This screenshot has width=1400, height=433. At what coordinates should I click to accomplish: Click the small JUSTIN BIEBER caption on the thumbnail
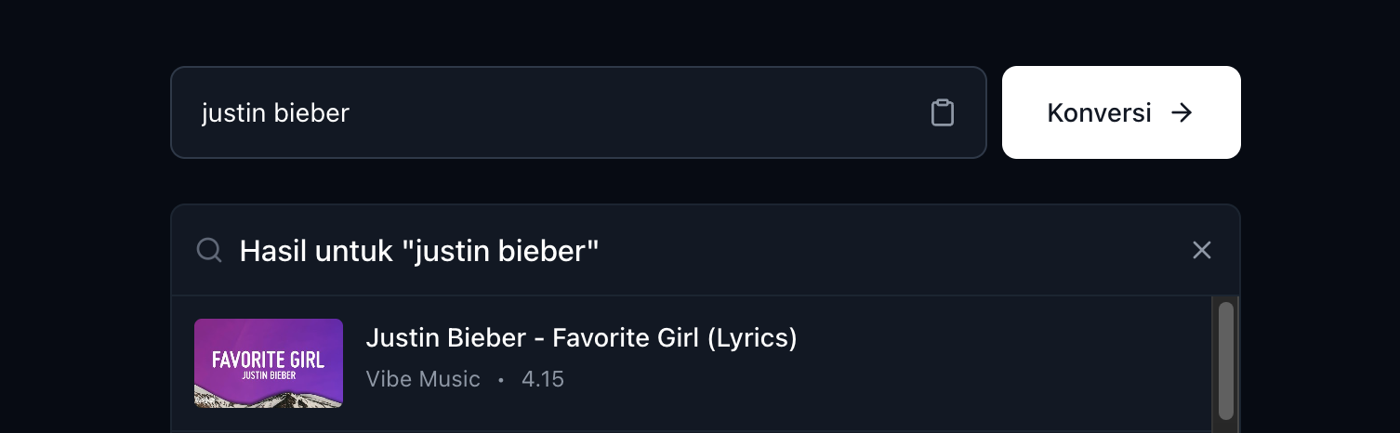(268, 375)
